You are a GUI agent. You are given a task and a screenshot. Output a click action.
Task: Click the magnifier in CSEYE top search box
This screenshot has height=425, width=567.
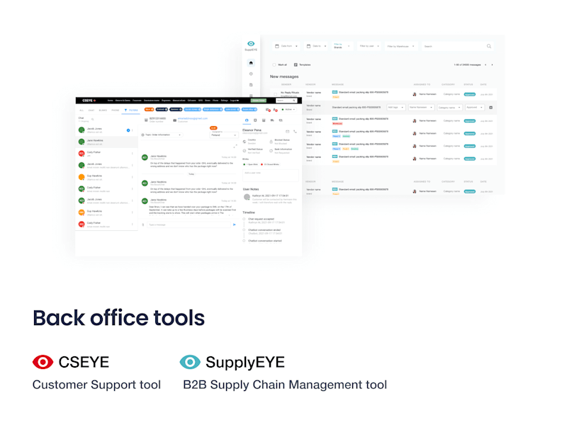click(294, 101)
